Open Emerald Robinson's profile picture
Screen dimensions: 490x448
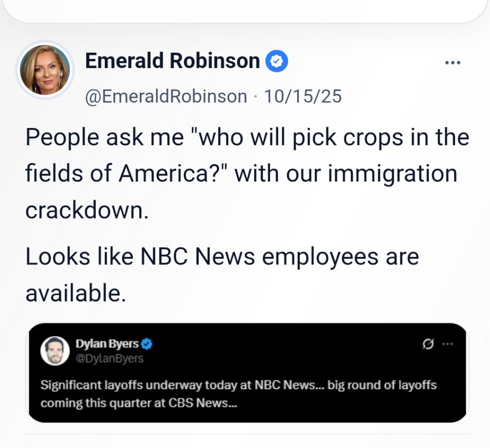coord(45,69)
